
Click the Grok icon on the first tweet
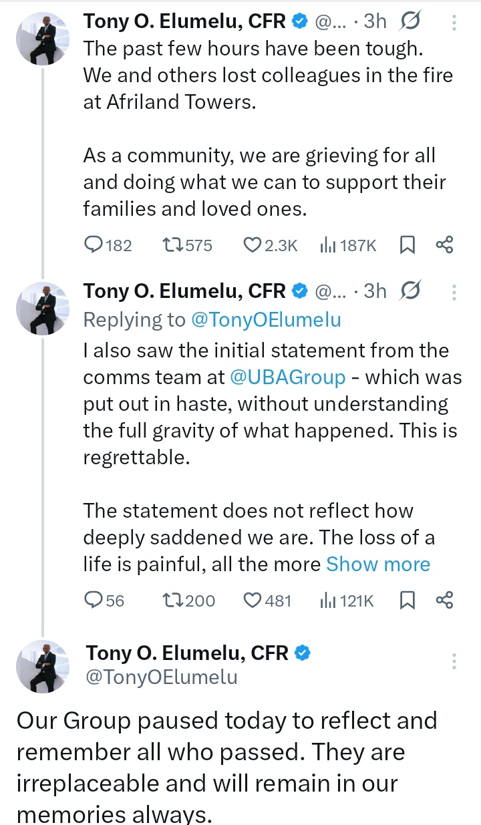pyautogui.click(x=410, y=22)
